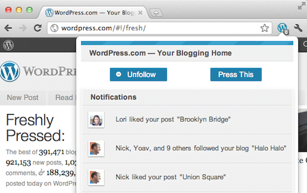Open a new tab with plus button
Screen dimensions: 307x193
pos(156,13)
